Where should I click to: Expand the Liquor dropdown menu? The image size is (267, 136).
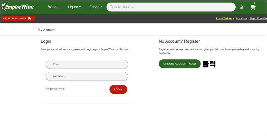point(75,7)
